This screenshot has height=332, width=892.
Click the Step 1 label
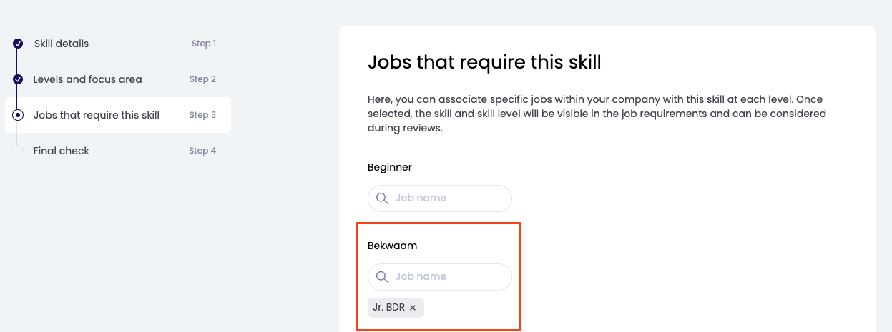pyautogui.click(x=204, y=44)
